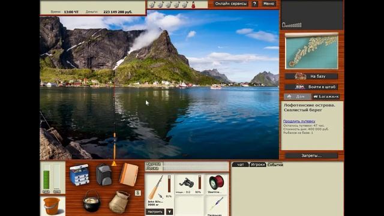Open the Меню menu
The width and height of the screenshot is (384, 216).
click(269, 4)
